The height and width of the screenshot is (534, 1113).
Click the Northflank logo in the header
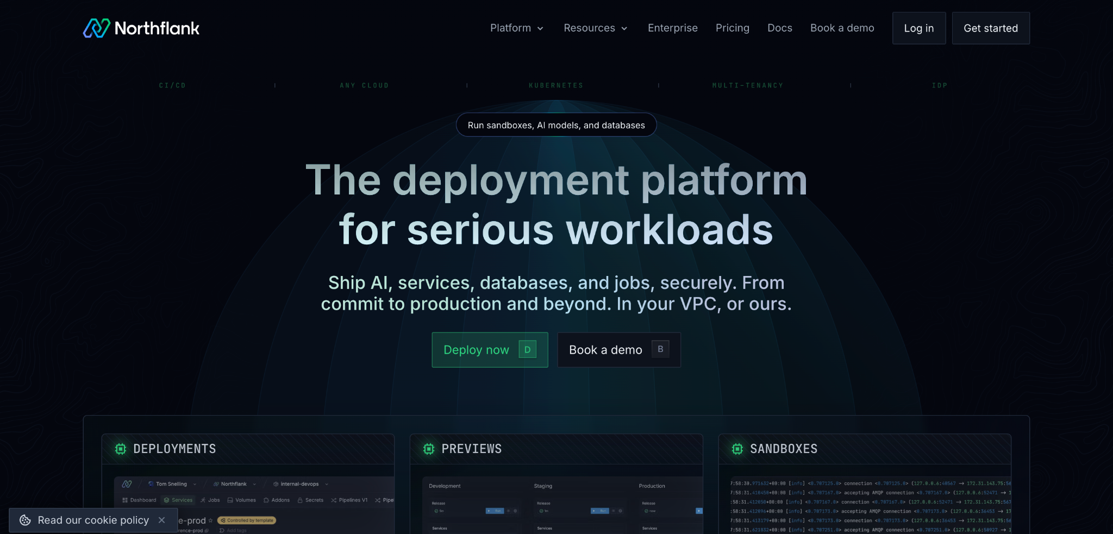pos(141,28)
